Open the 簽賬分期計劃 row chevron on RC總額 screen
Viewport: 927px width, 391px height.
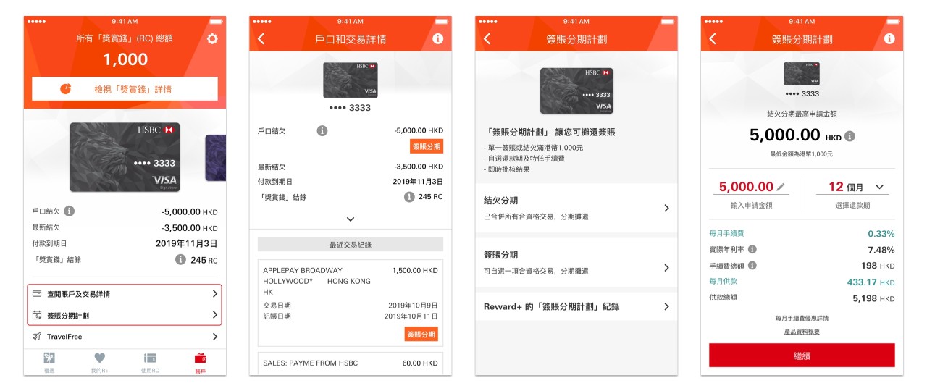[x=214, y=315]
